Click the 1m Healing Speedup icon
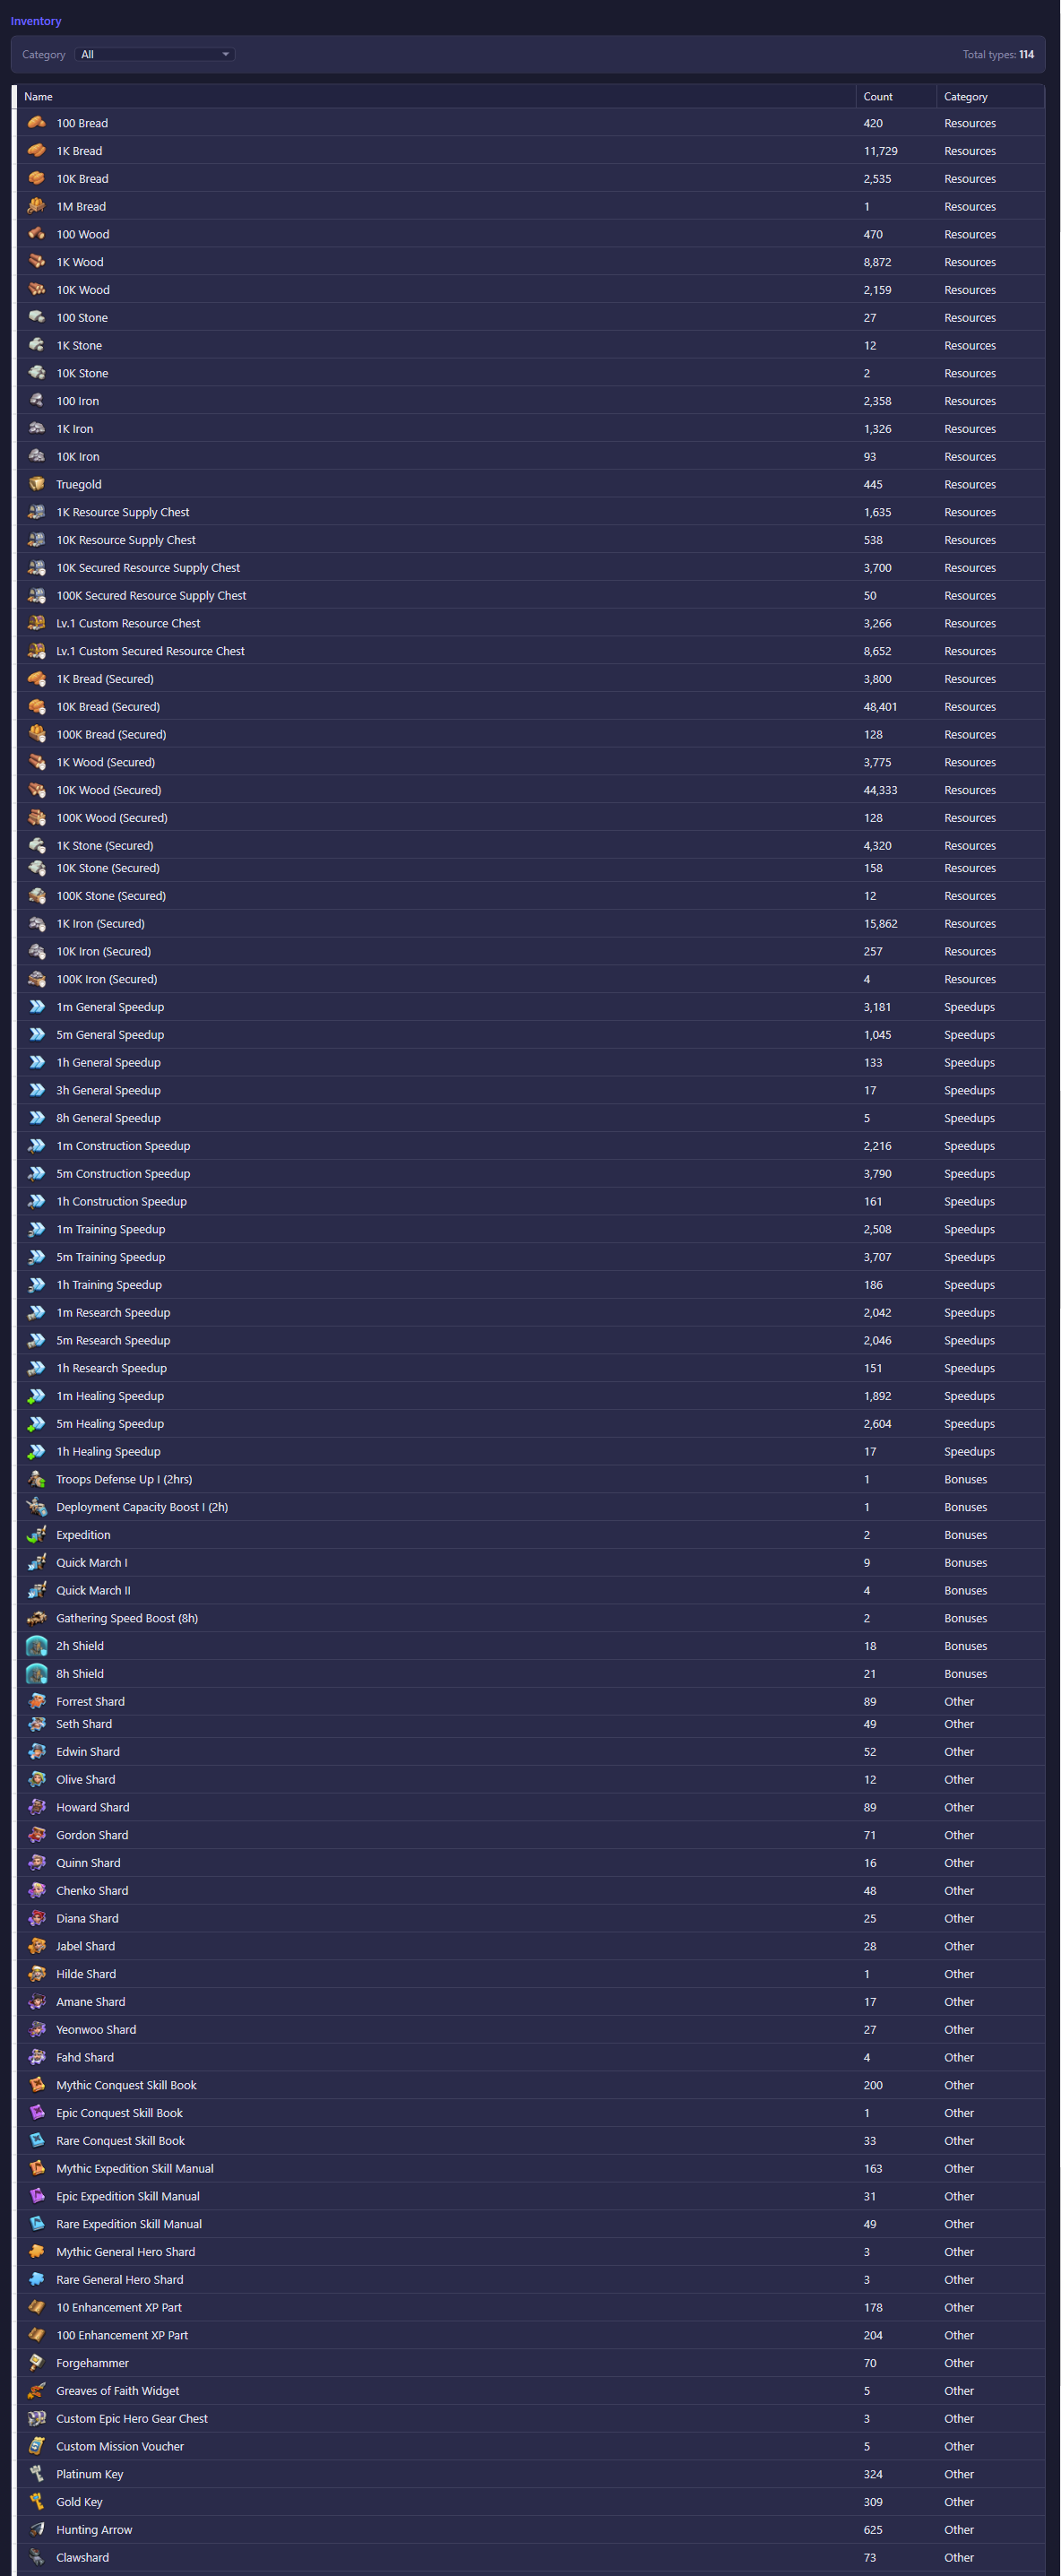Image resolution: width=1061 pixels, height=2576 pixels. (37, 1397)
